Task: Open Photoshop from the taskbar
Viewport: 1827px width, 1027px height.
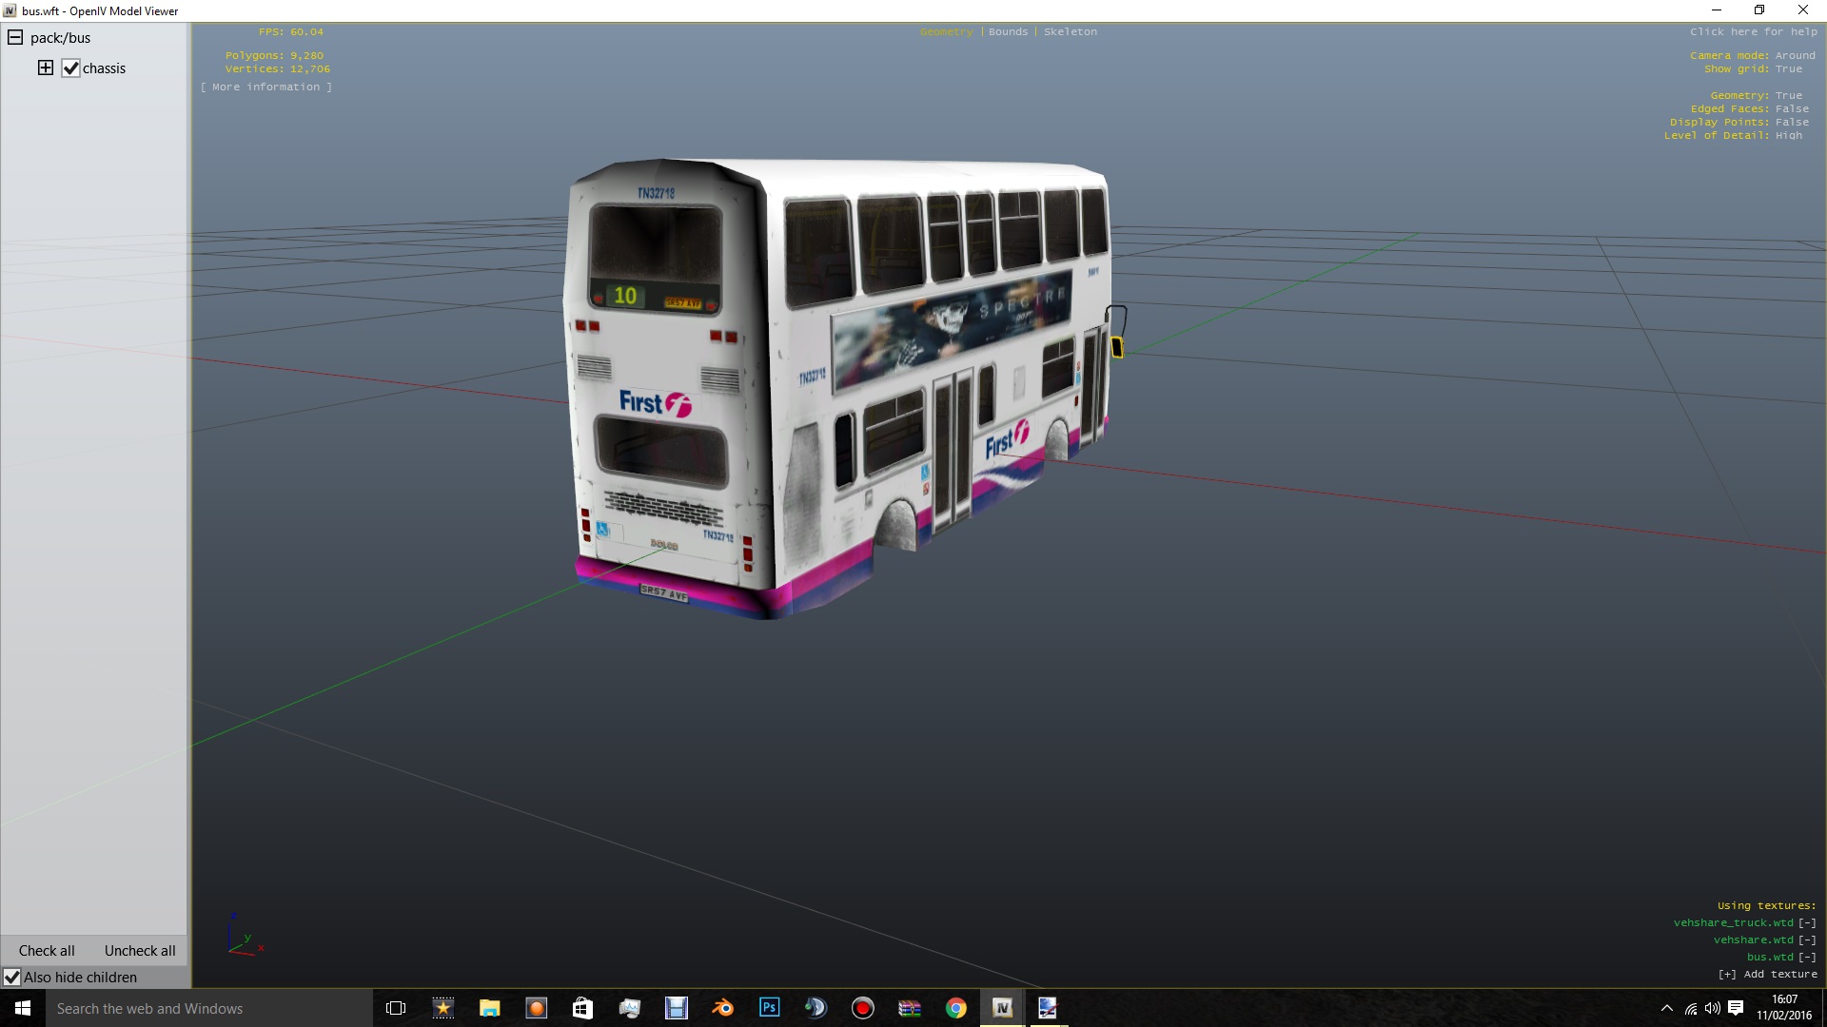Action: click(769, 1008)
